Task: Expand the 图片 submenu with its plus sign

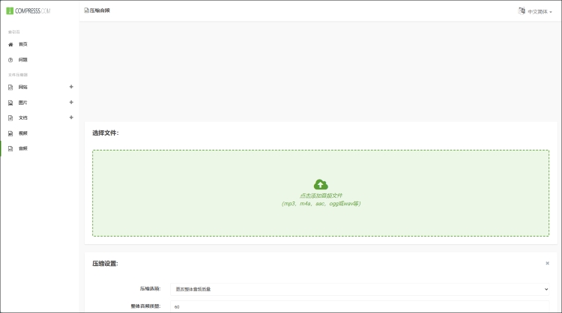Action: click(71, 103)
